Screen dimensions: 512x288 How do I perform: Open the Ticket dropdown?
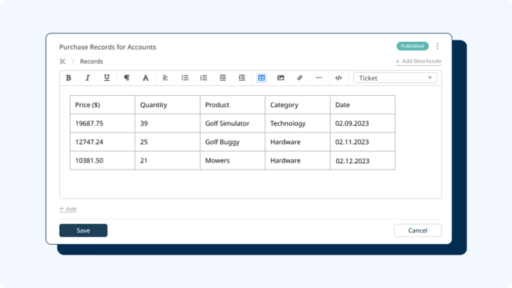pyautogui.click(x=395, y=78)
